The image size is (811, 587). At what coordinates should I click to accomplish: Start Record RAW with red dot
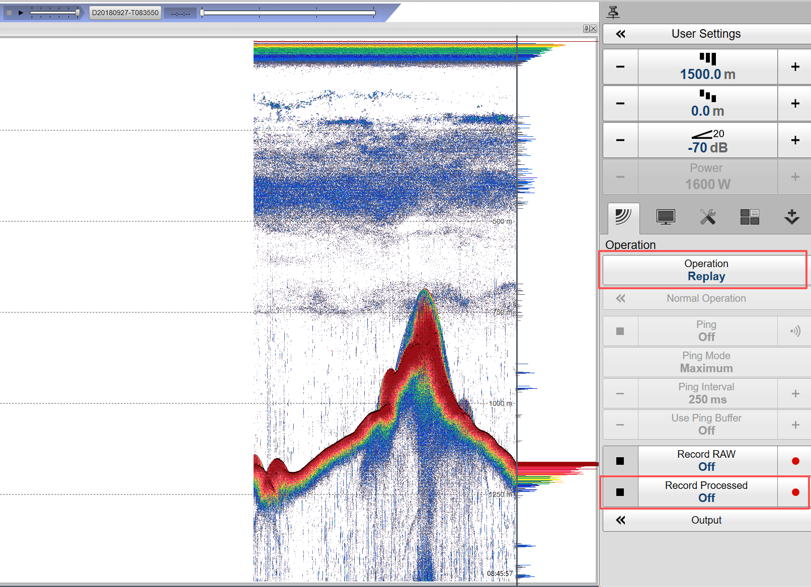click(x=795, y=461)
